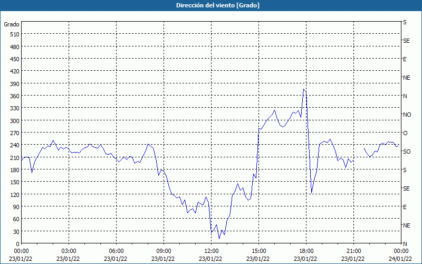Select the 'NE' compass label level with 390

[406, 78]
